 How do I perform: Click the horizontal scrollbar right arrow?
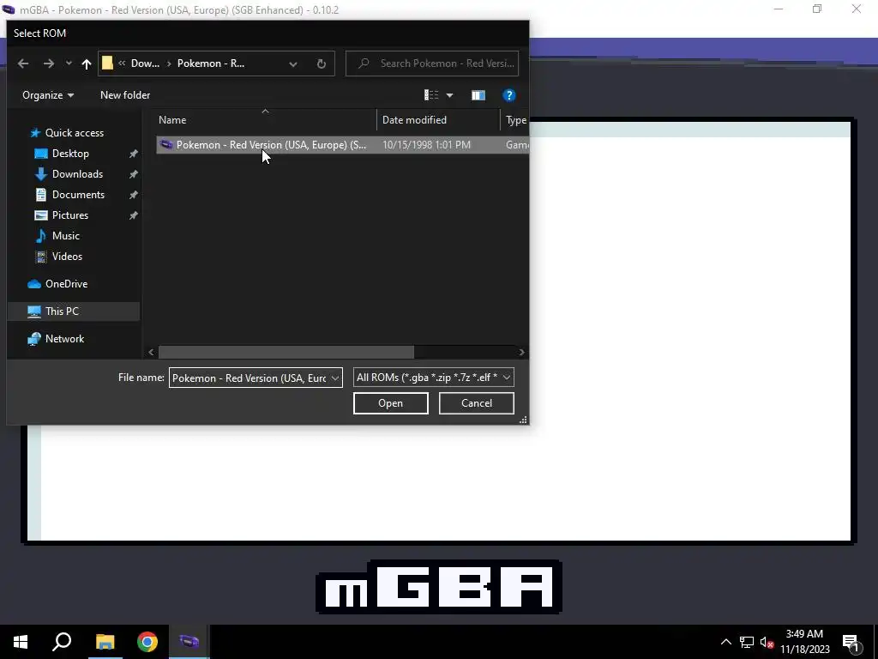click(521, 352)
